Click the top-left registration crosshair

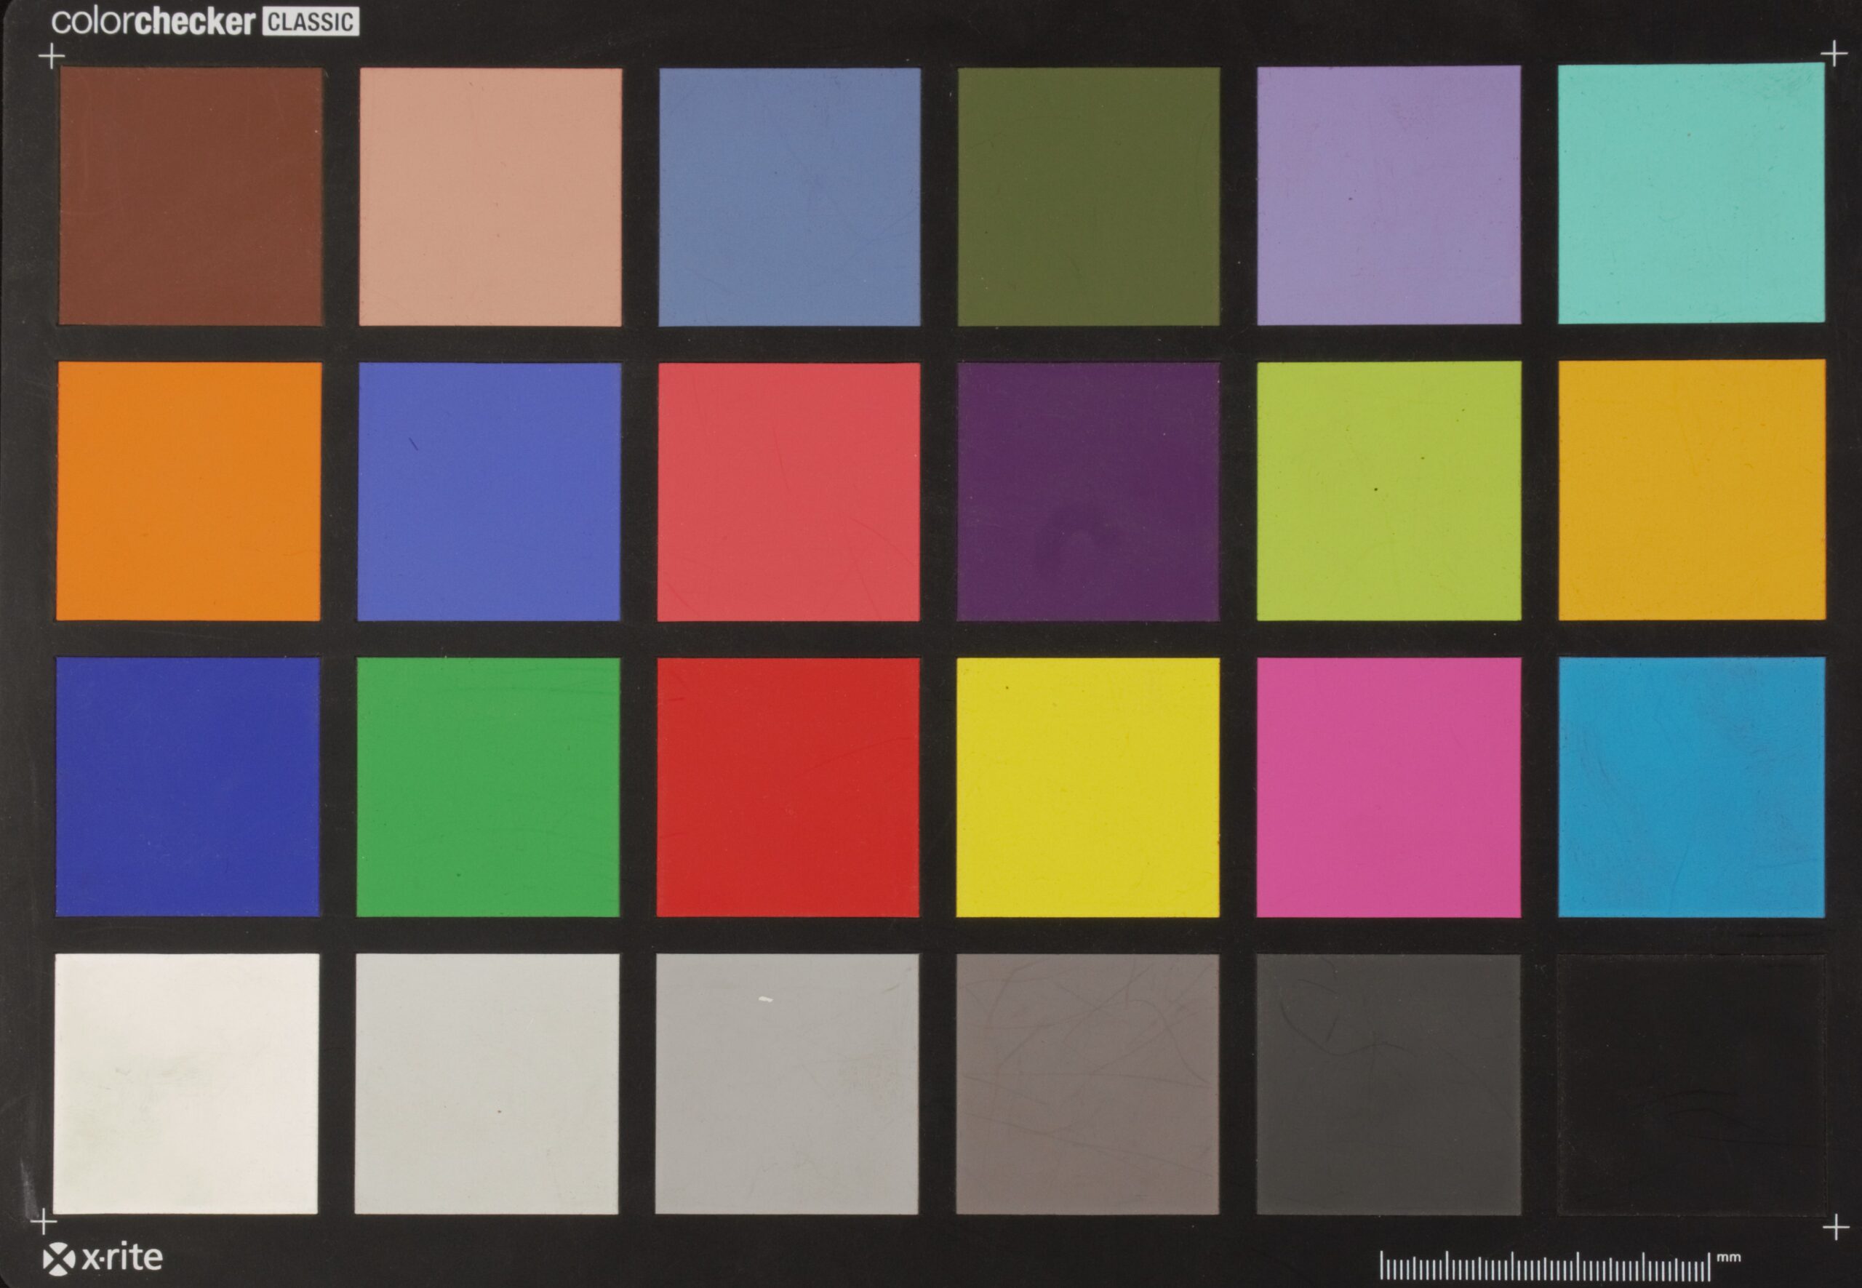52,57
